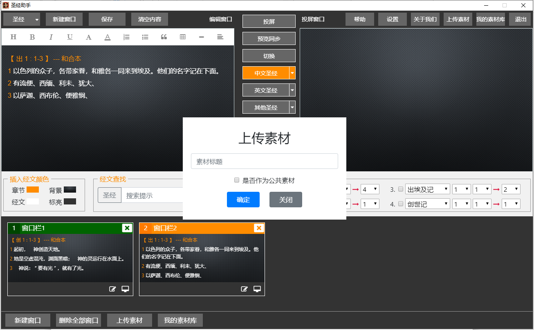Open the 出埃及记 book dropdown
This screenshot has width=534, height=330.
(427, 189)
